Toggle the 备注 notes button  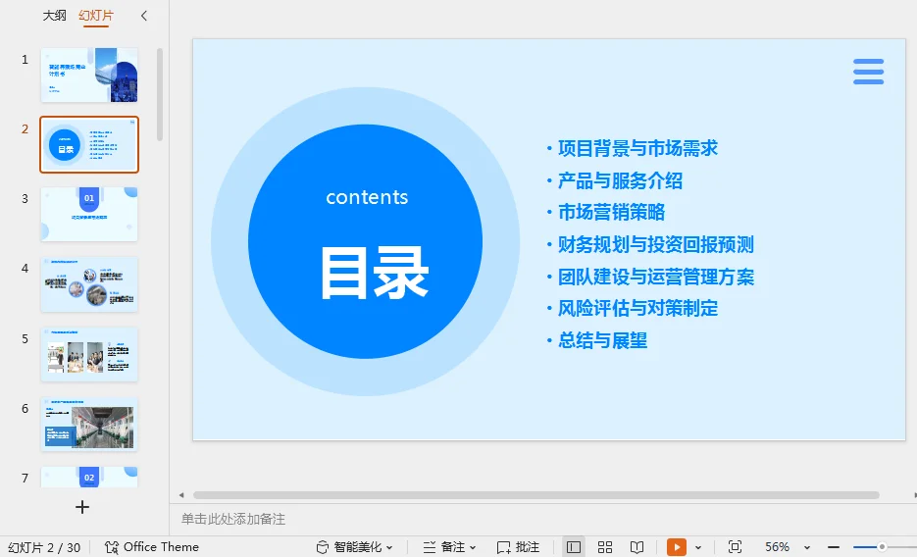click(444, 547)
